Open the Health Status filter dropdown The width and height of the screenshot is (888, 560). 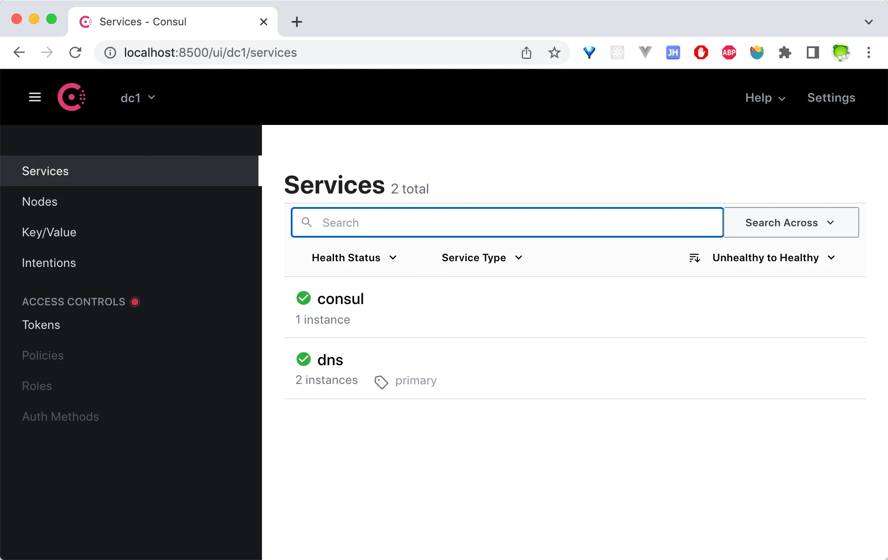[354, 258]
